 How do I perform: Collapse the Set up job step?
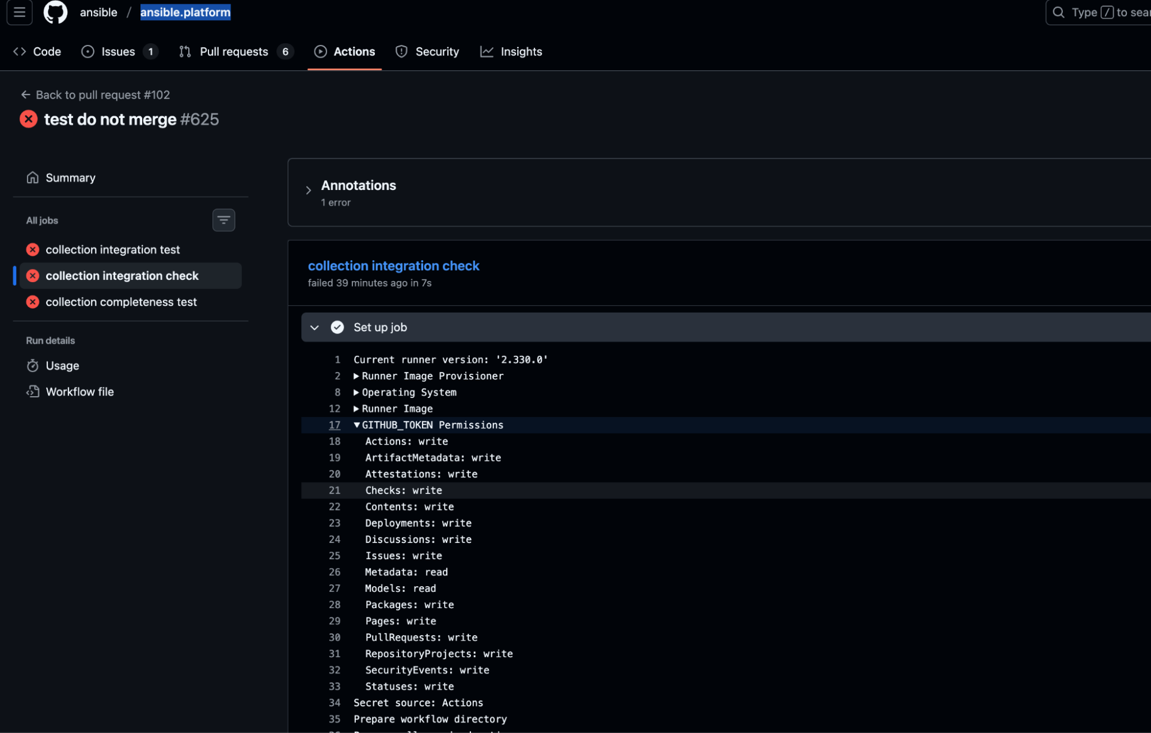[314, 328]
